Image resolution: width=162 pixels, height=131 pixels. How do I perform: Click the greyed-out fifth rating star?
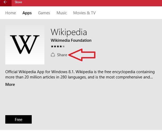[64, 46]
